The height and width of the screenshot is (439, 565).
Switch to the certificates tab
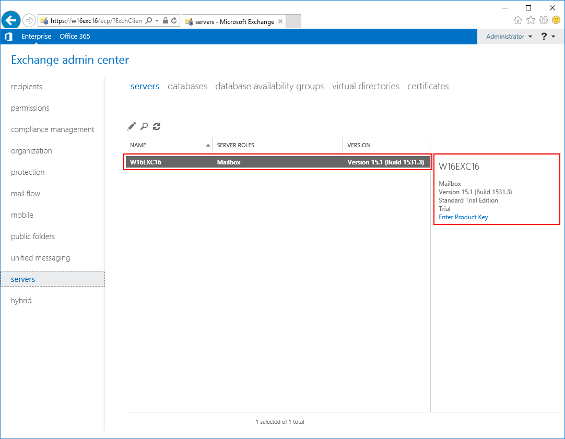[428, 86]
